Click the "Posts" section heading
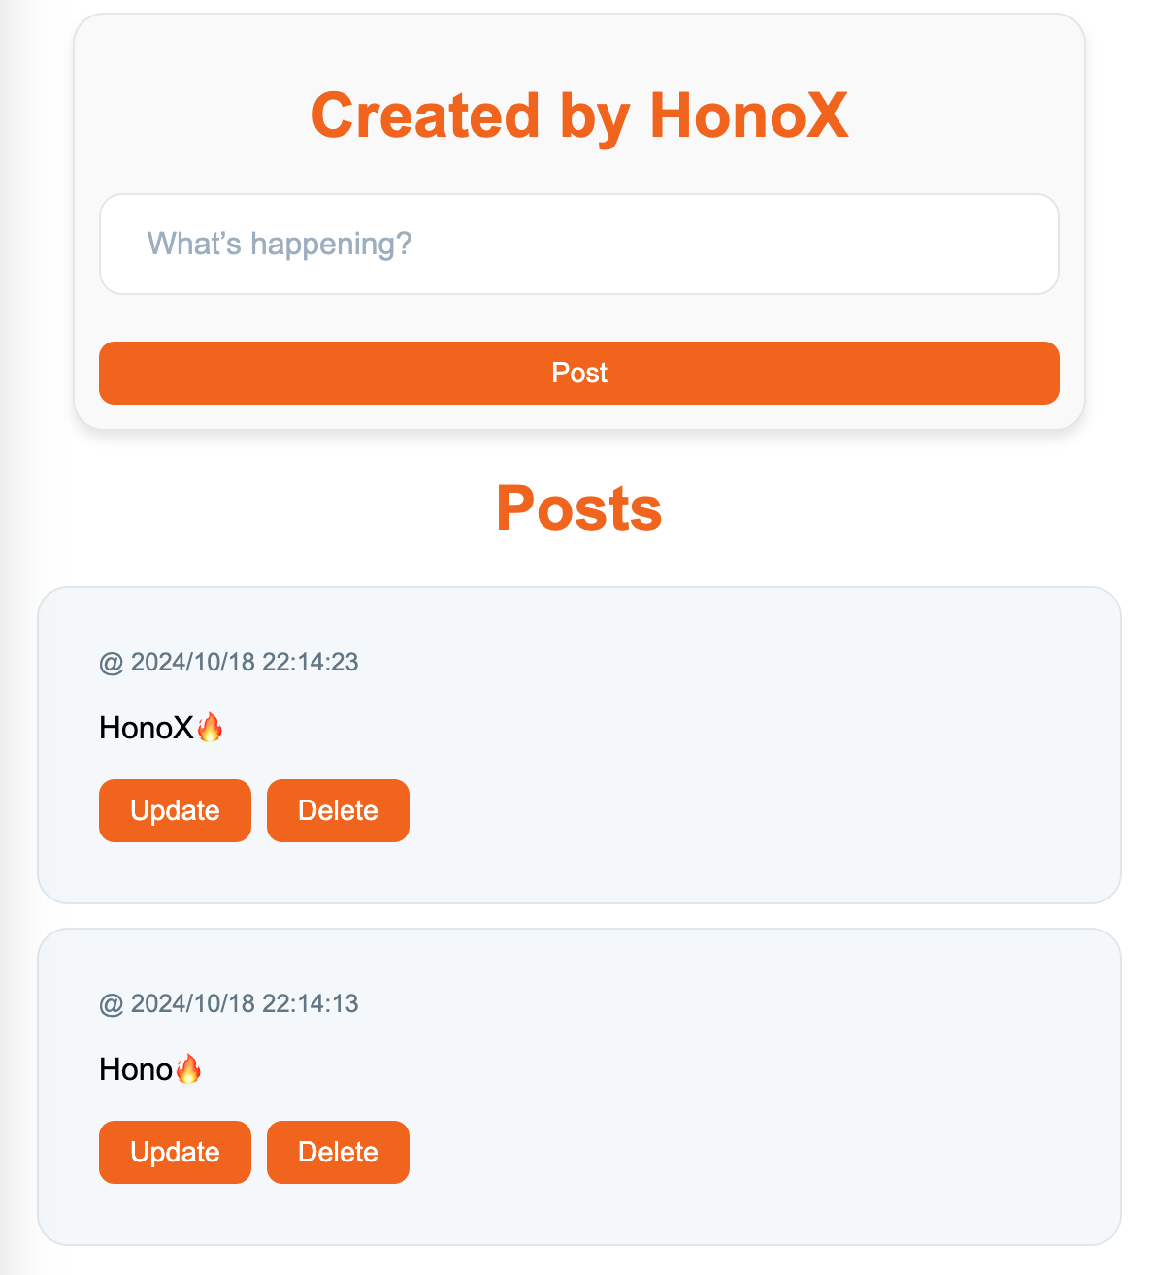Viewport: 1151px width, 1275px height. [x=579, y=507]
